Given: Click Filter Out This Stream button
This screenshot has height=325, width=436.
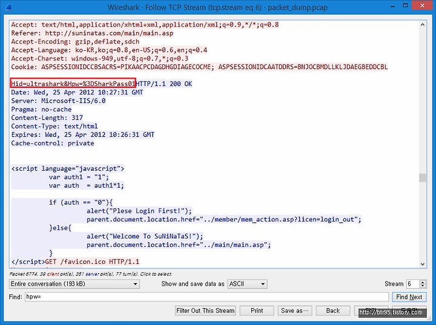Looking at the screenshot, I should (x=205, y=310).
